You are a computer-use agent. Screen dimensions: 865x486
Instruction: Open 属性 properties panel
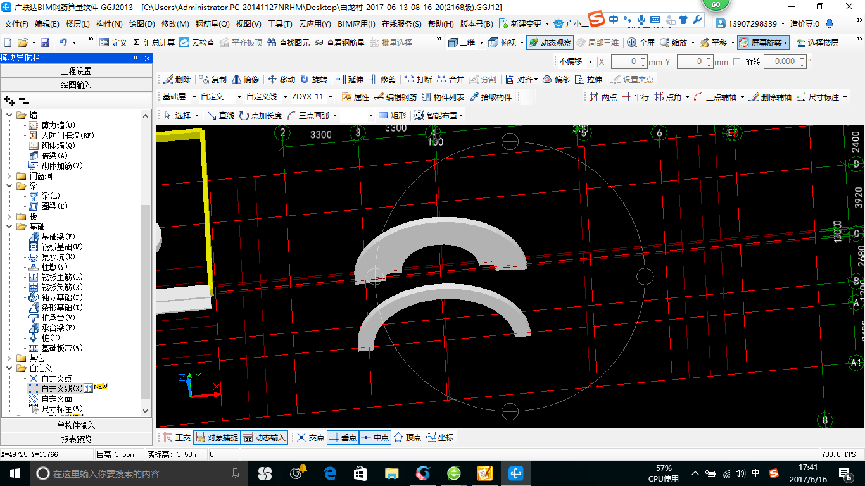tap(356, 97)
